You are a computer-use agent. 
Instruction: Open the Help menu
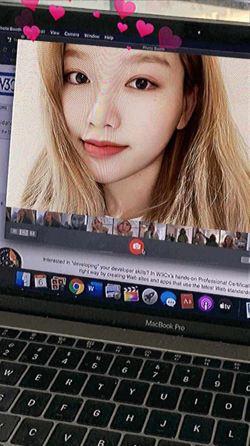(109, 37)
